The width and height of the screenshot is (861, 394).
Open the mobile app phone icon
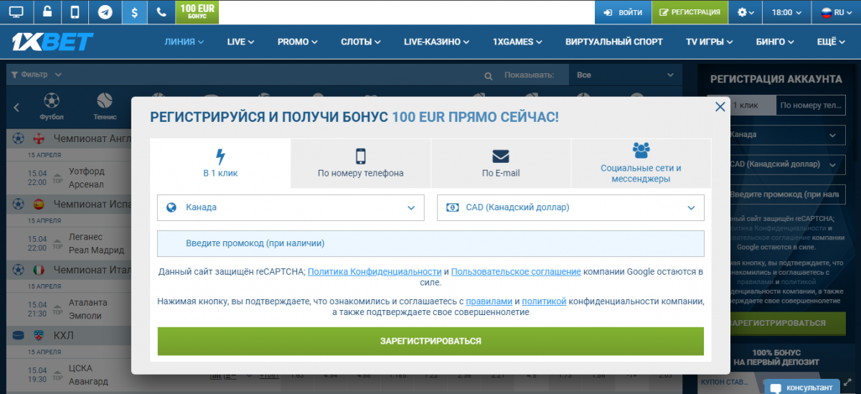pyautogui.click(x=75, y=12)
